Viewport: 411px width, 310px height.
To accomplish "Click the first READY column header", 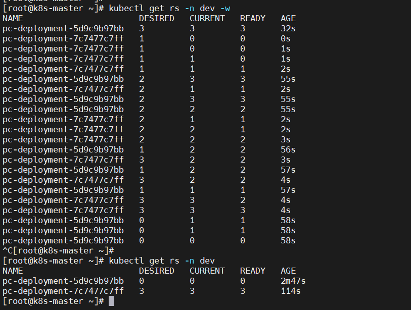I will pos(253,18).
